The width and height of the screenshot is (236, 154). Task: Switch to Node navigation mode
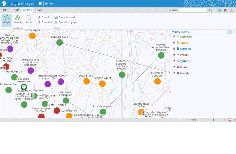[x=29, y=19]
